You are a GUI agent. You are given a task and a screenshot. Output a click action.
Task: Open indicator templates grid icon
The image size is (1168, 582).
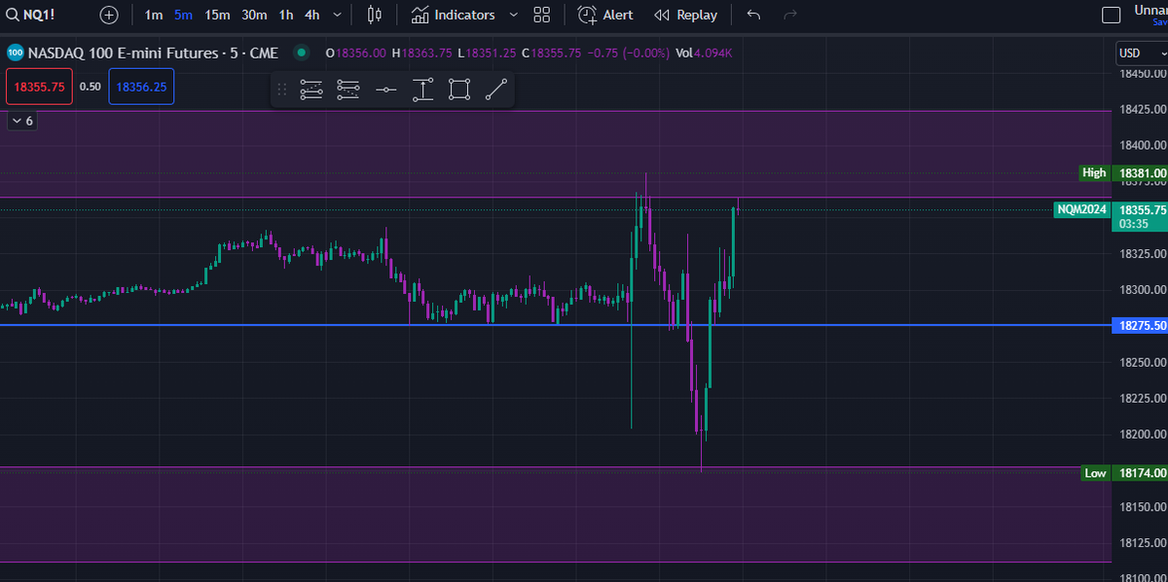click(542, 15)
